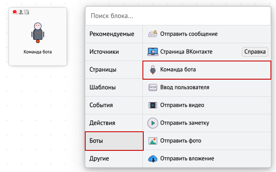Screen dimensions: 276x172
Task: Click the Отправить вложение cloud download icon
Action: [x=153, y=158]
